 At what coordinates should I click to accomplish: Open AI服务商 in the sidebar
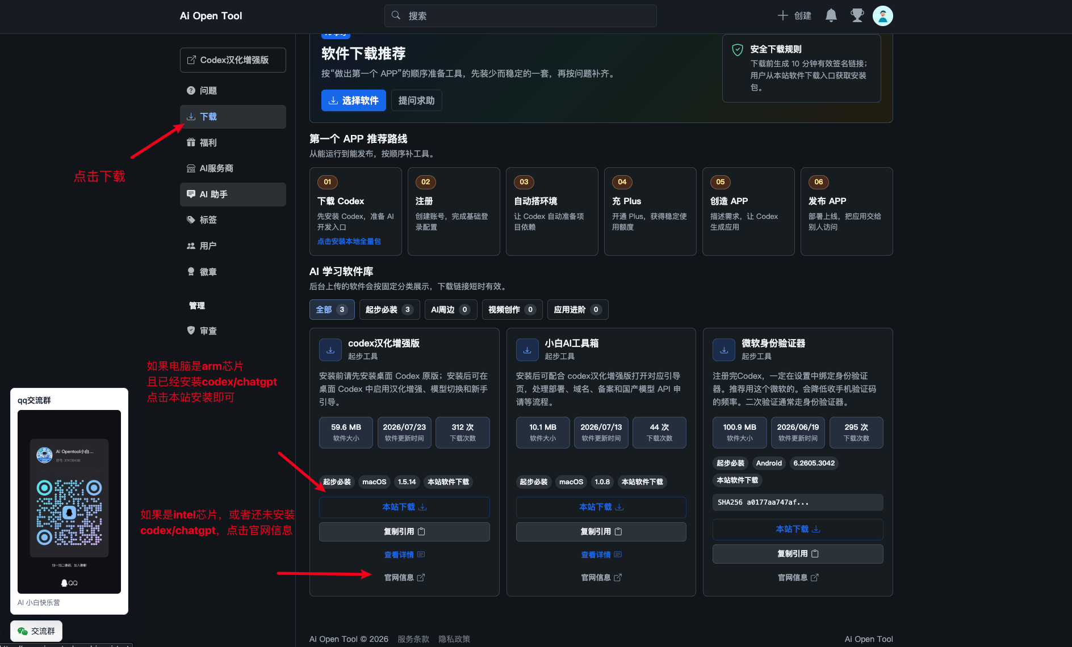(x=233, y=168)
